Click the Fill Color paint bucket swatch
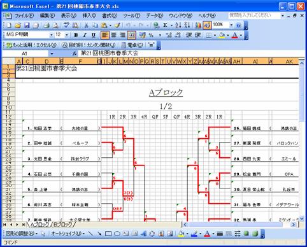The width and height of the screenshot is (307, 247). (x=222, y=35)
